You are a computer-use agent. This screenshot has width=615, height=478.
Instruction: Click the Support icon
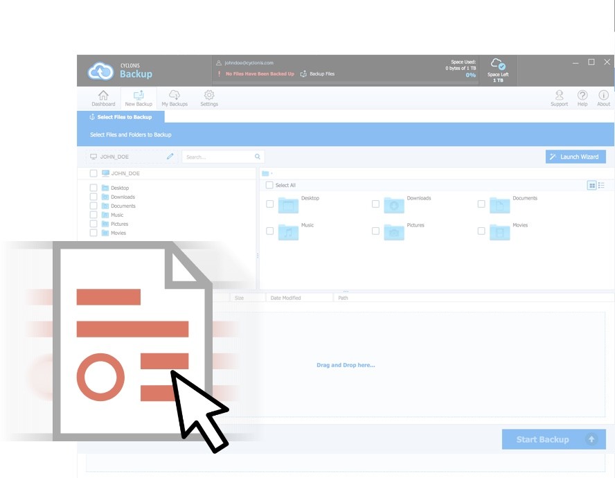pyautogui.click(x=559, y=96)
